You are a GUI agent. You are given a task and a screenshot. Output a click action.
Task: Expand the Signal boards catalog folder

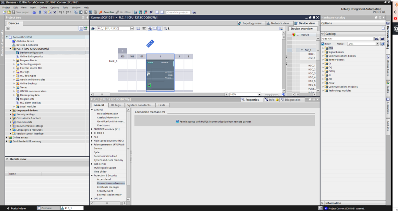tap(323, 52)
